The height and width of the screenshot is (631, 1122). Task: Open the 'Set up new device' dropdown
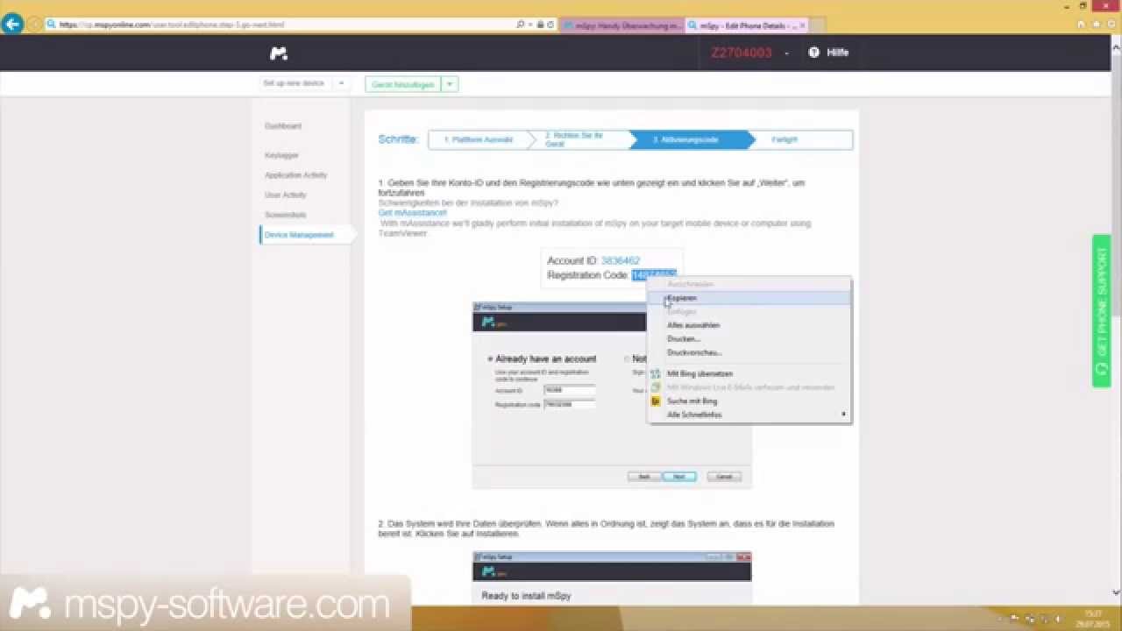click(306, 83)
